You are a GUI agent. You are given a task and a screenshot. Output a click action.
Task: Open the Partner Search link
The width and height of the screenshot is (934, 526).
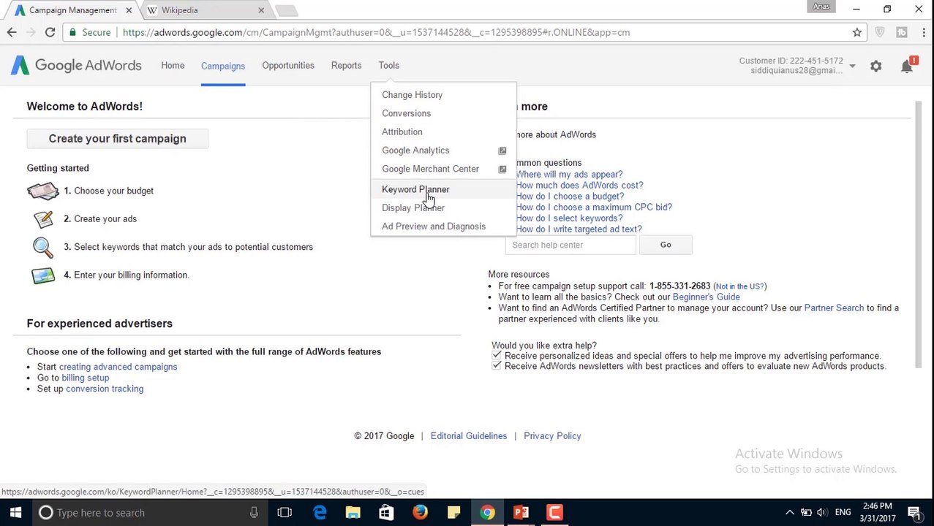[834, 308]
